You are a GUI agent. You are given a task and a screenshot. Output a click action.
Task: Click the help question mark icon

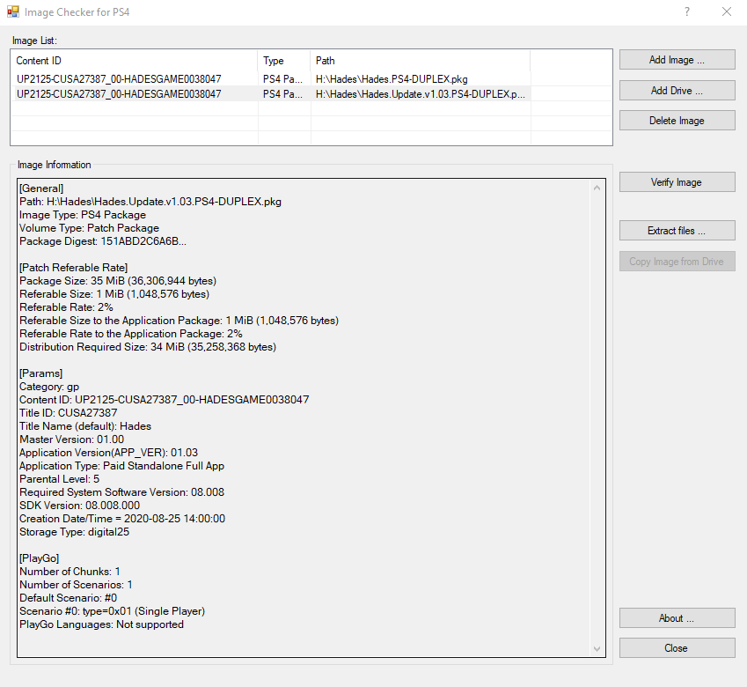pos(687,12)
